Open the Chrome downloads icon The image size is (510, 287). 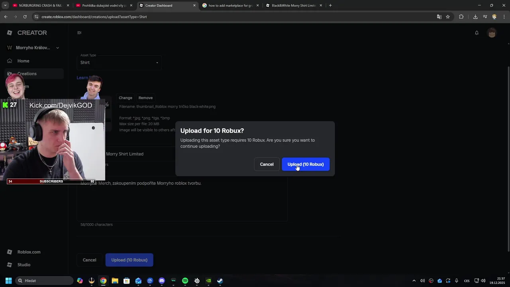475,17
